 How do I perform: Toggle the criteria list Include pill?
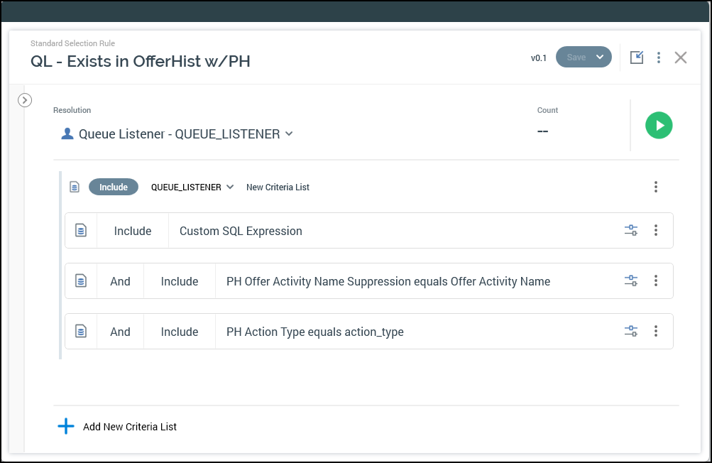pos(114,187)
